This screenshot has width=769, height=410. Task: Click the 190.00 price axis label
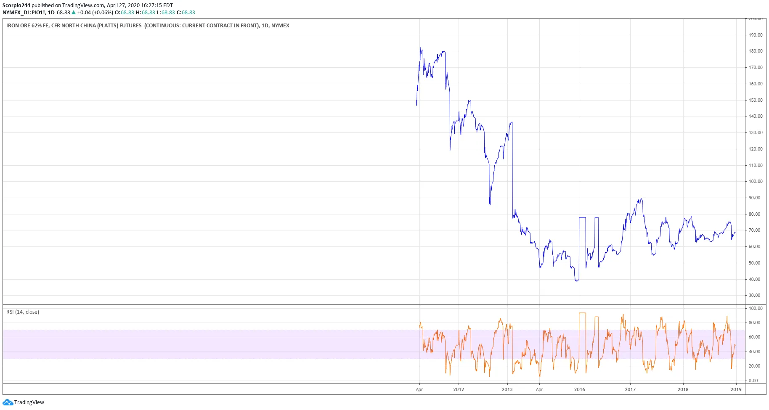coord(756,35)
